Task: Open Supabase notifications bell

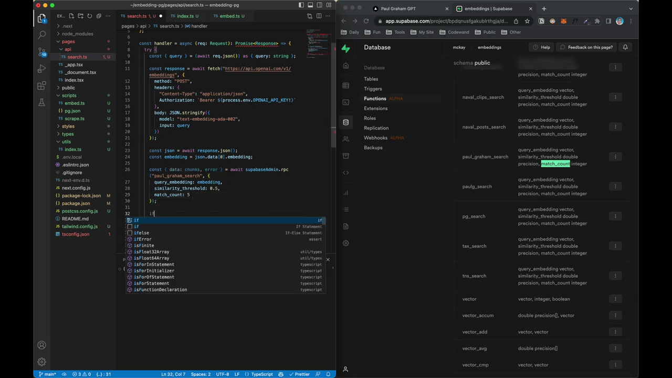Action: 625,47
